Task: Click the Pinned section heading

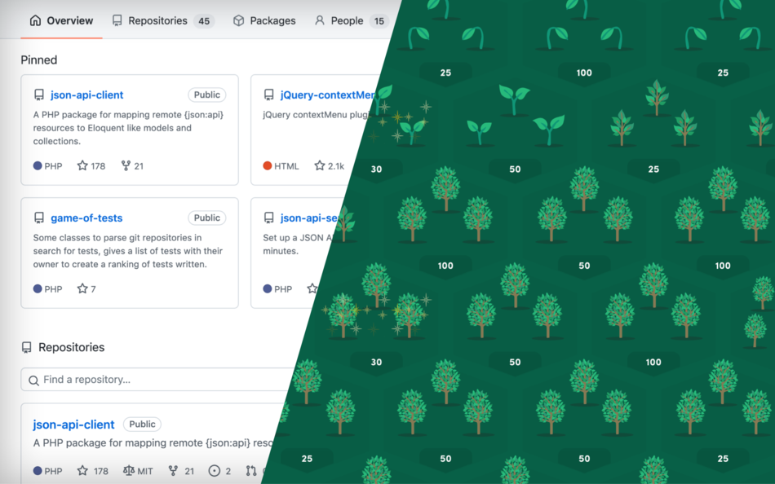Action: click(39, 59)
